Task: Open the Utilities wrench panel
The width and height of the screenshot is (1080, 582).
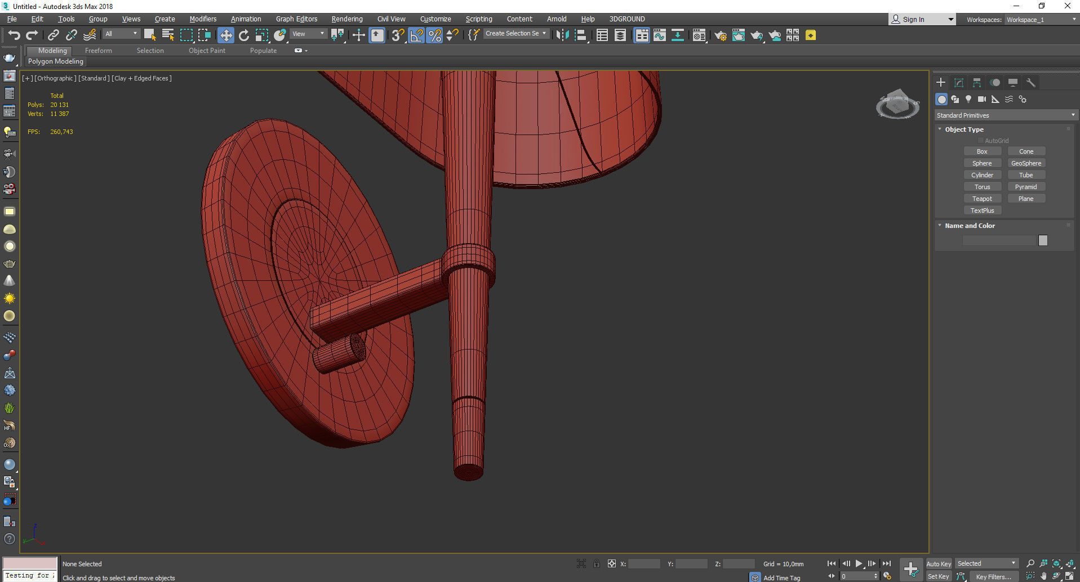Action: click(x=1030, y=83)
